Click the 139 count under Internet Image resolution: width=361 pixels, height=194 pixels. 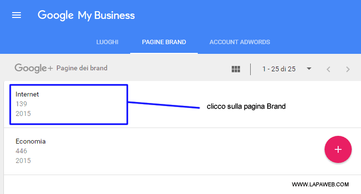pyautogui.click(x=21, y=104)
